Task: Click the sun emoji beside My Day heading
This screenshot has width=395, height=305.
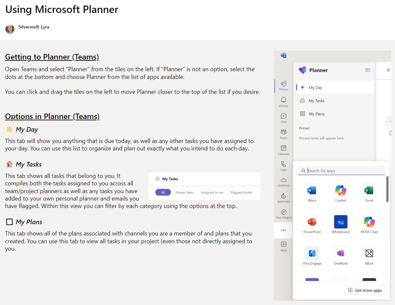Action: pos(10,129)
